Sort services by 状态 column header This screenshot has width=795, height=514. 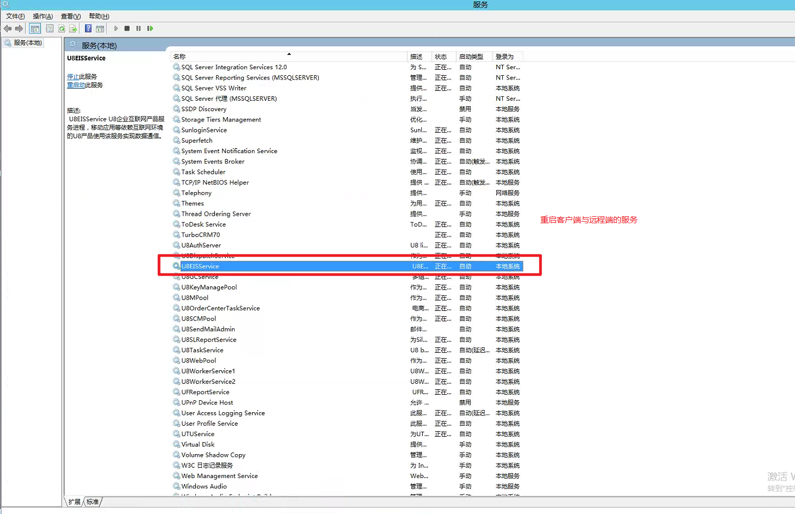click(x=442, y=56)
